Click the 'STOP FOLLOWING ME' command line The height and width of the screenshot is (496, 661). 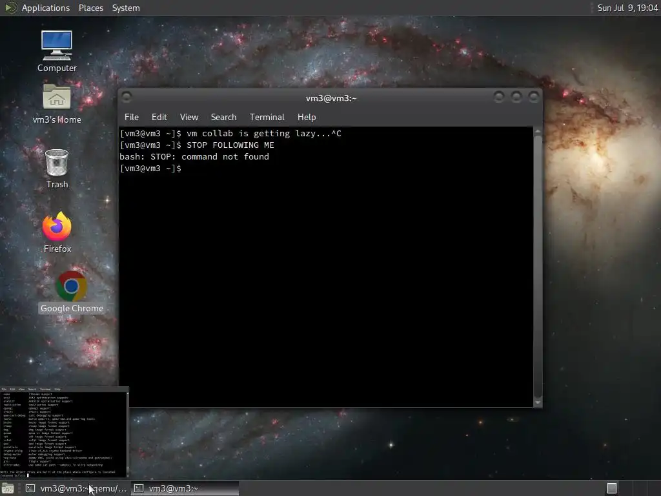pyautogui.click(x=197, y=145)
